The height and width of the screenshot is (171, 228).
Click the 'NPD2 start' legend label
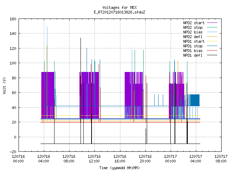click(194, 23)
